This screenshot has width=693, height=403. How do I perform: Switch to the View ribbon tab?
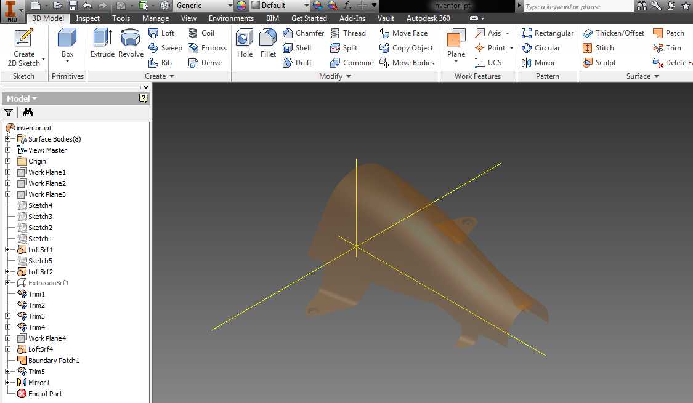coord(188,18)
